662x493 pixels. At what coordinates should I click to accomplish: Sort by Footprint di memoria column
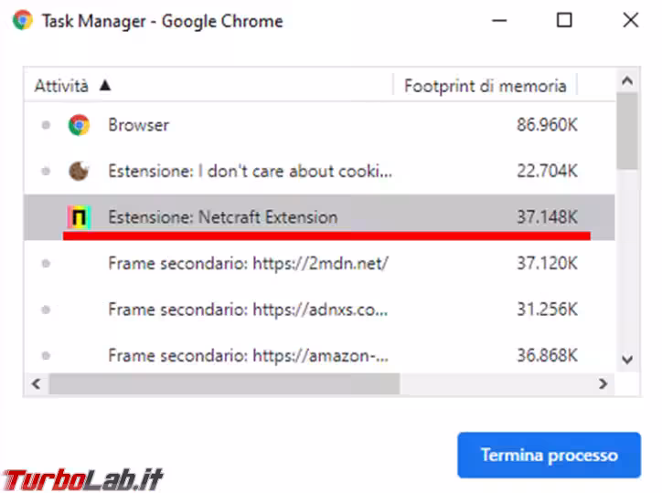[485, 86]
